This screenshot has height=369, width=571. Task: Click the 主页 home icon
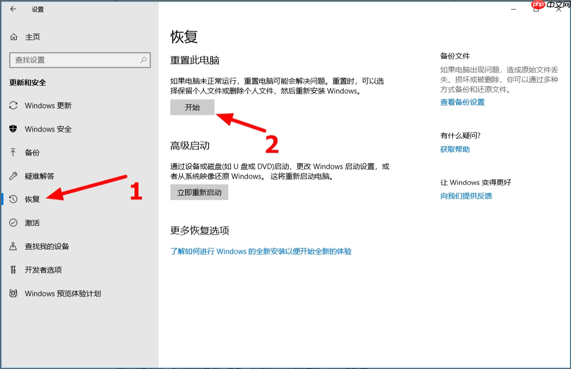pos(14,37)
